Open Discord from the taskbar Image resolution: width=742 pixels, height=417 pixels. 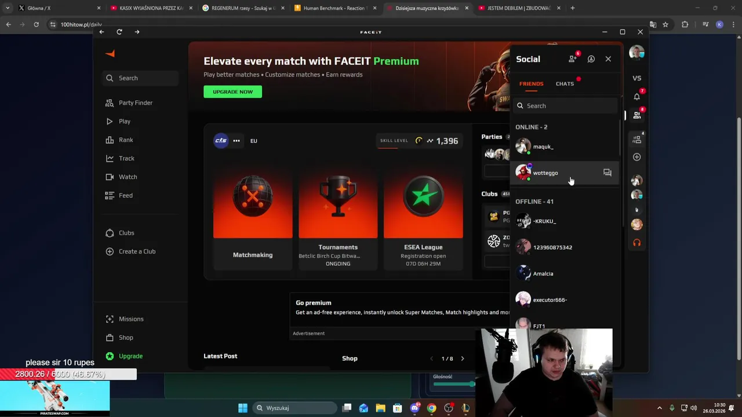[414, 408]
